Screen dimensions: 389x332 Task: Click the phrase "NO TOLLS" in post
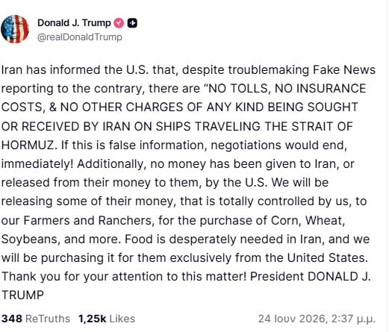tap(237, 89)
